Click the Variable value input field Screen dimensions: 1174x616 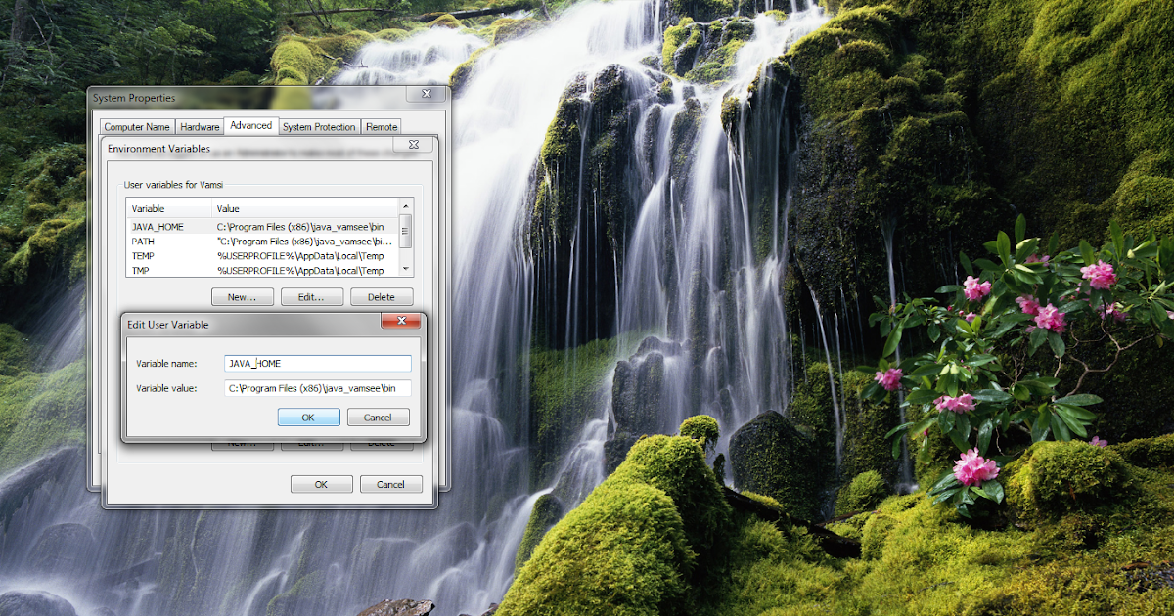click(318, 388)
